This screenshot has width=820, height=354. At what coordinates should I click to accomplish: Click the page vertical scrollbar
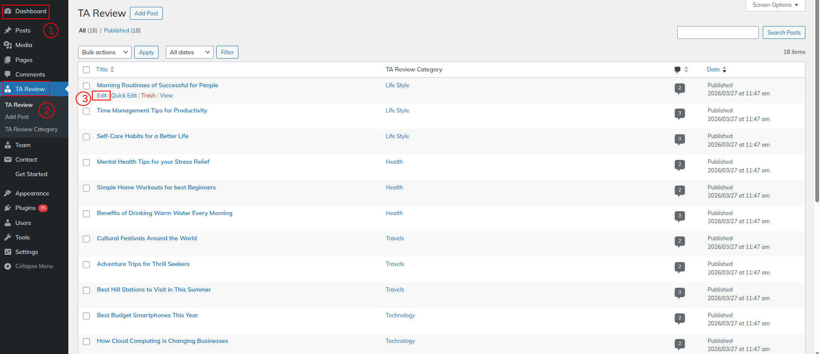tap(817, 103)
